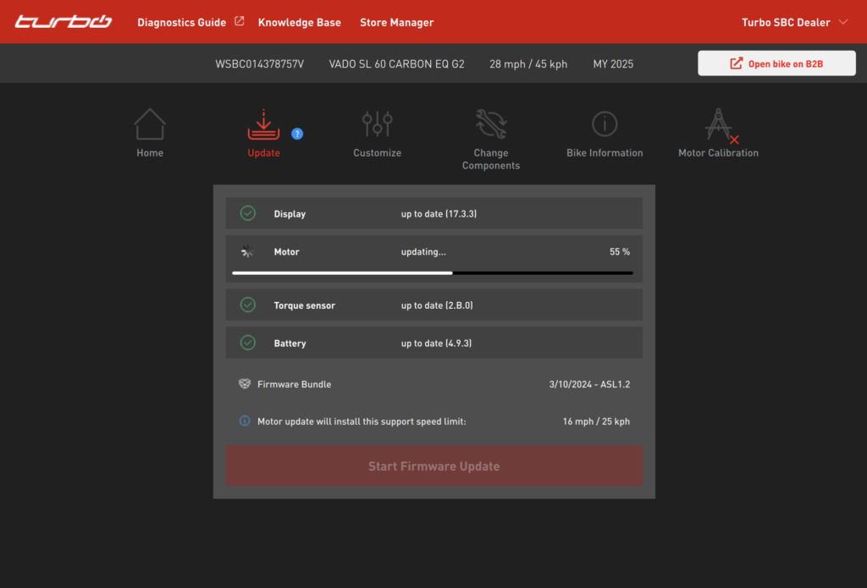Click the blue help badge near Update

tap(297, 134)
